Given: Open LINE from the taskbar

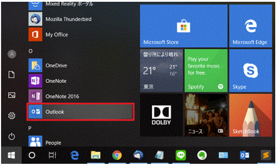Looking at the screenshot, I should coord(181,155).
